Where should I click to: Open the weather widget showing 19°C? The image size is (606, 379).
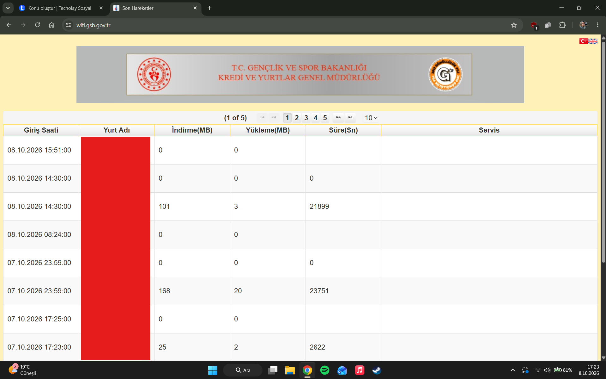tap(23, 370)
